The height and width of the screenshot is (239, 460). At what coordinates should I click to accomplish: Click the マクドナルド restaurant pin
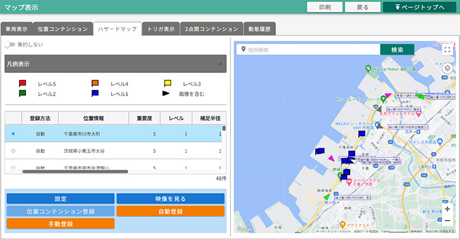click(342, 225)
